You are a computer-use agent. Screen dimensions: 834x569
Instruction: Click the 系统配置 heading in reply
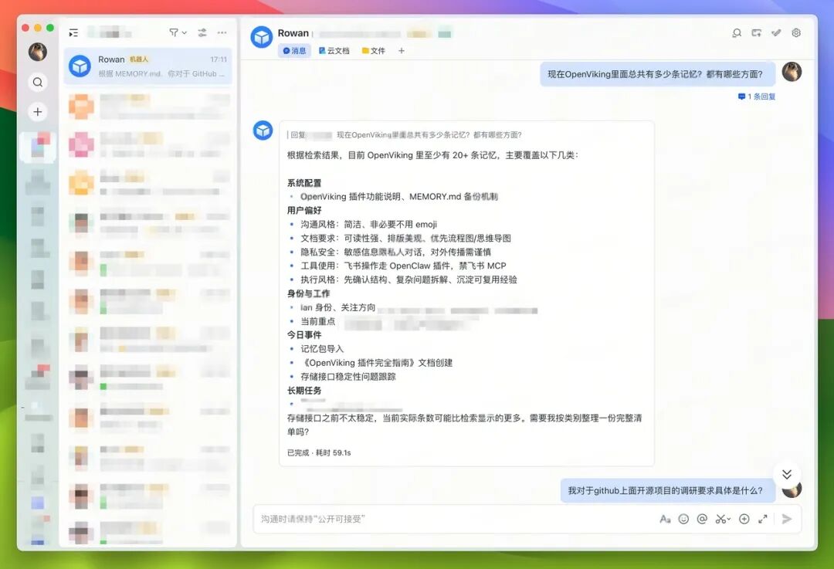pos(304,183)
